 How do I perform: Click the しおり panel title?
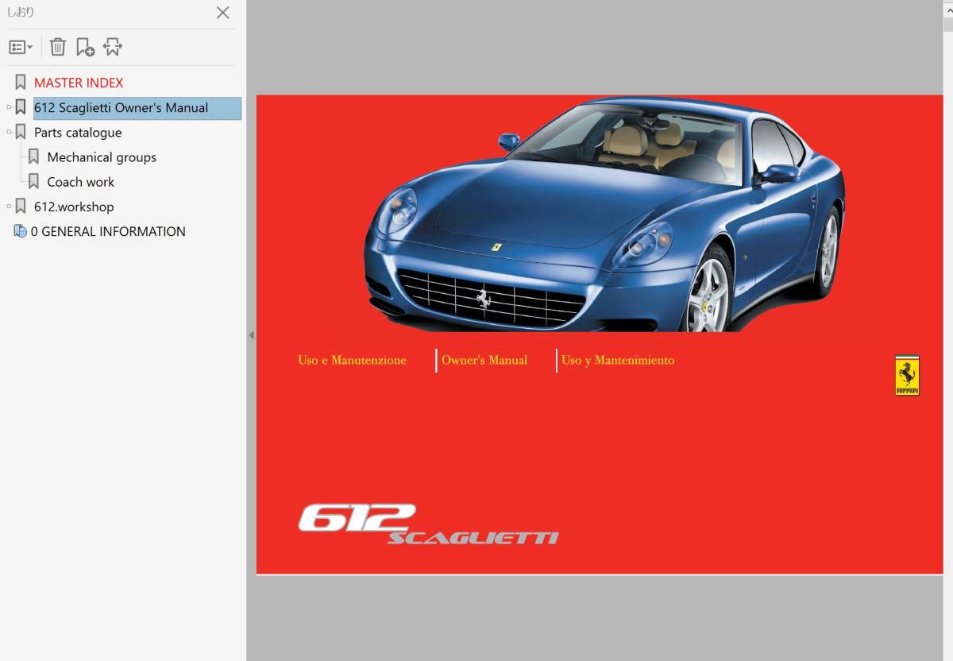coord(21,13)
